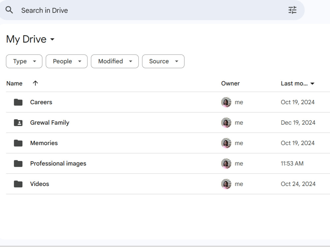The width and height of the screenshot is (330, 247).
Task: Select the Videos folder icon
Action: (18, 184)
